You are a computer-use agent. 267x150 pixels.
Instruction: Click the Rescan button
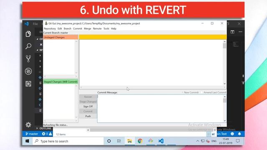click(88, 97)
